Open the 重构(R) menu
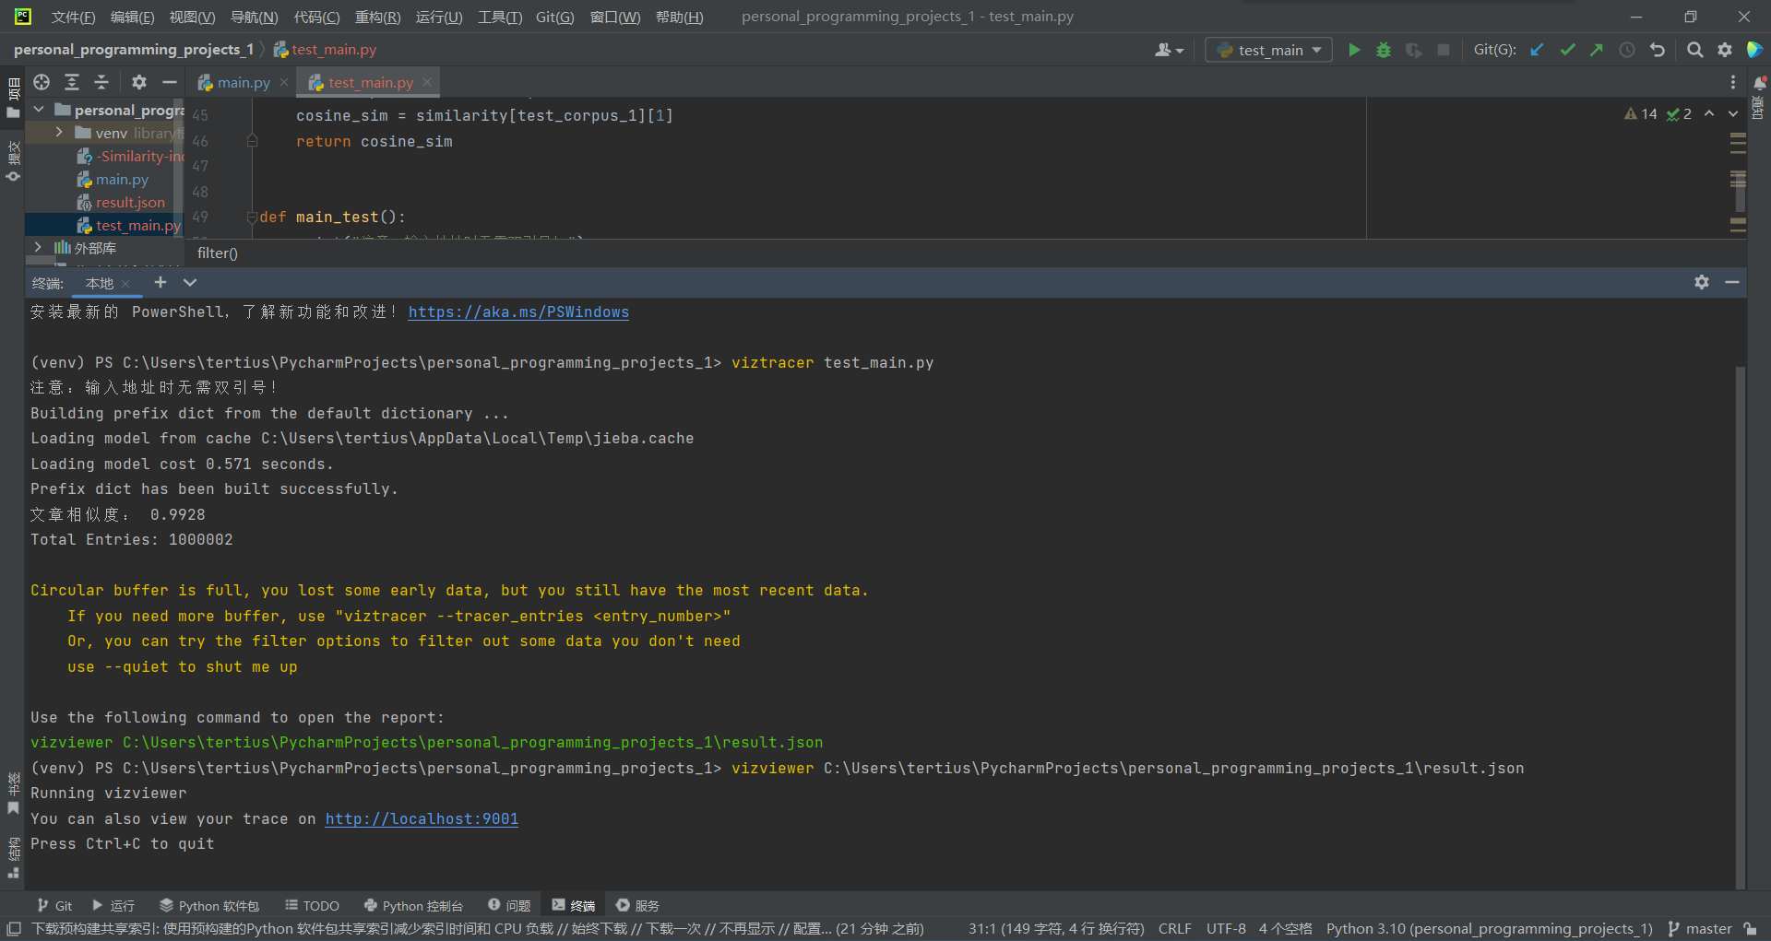Image resolution: width=1771 pixels, height=941 pixels. click(378, 17)
